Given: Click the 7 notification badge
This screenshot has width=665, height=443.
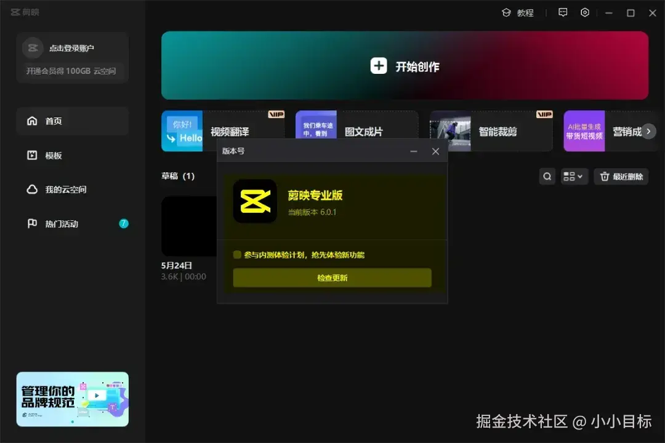Looking at the screenshot, I should (x=123, y=224).
